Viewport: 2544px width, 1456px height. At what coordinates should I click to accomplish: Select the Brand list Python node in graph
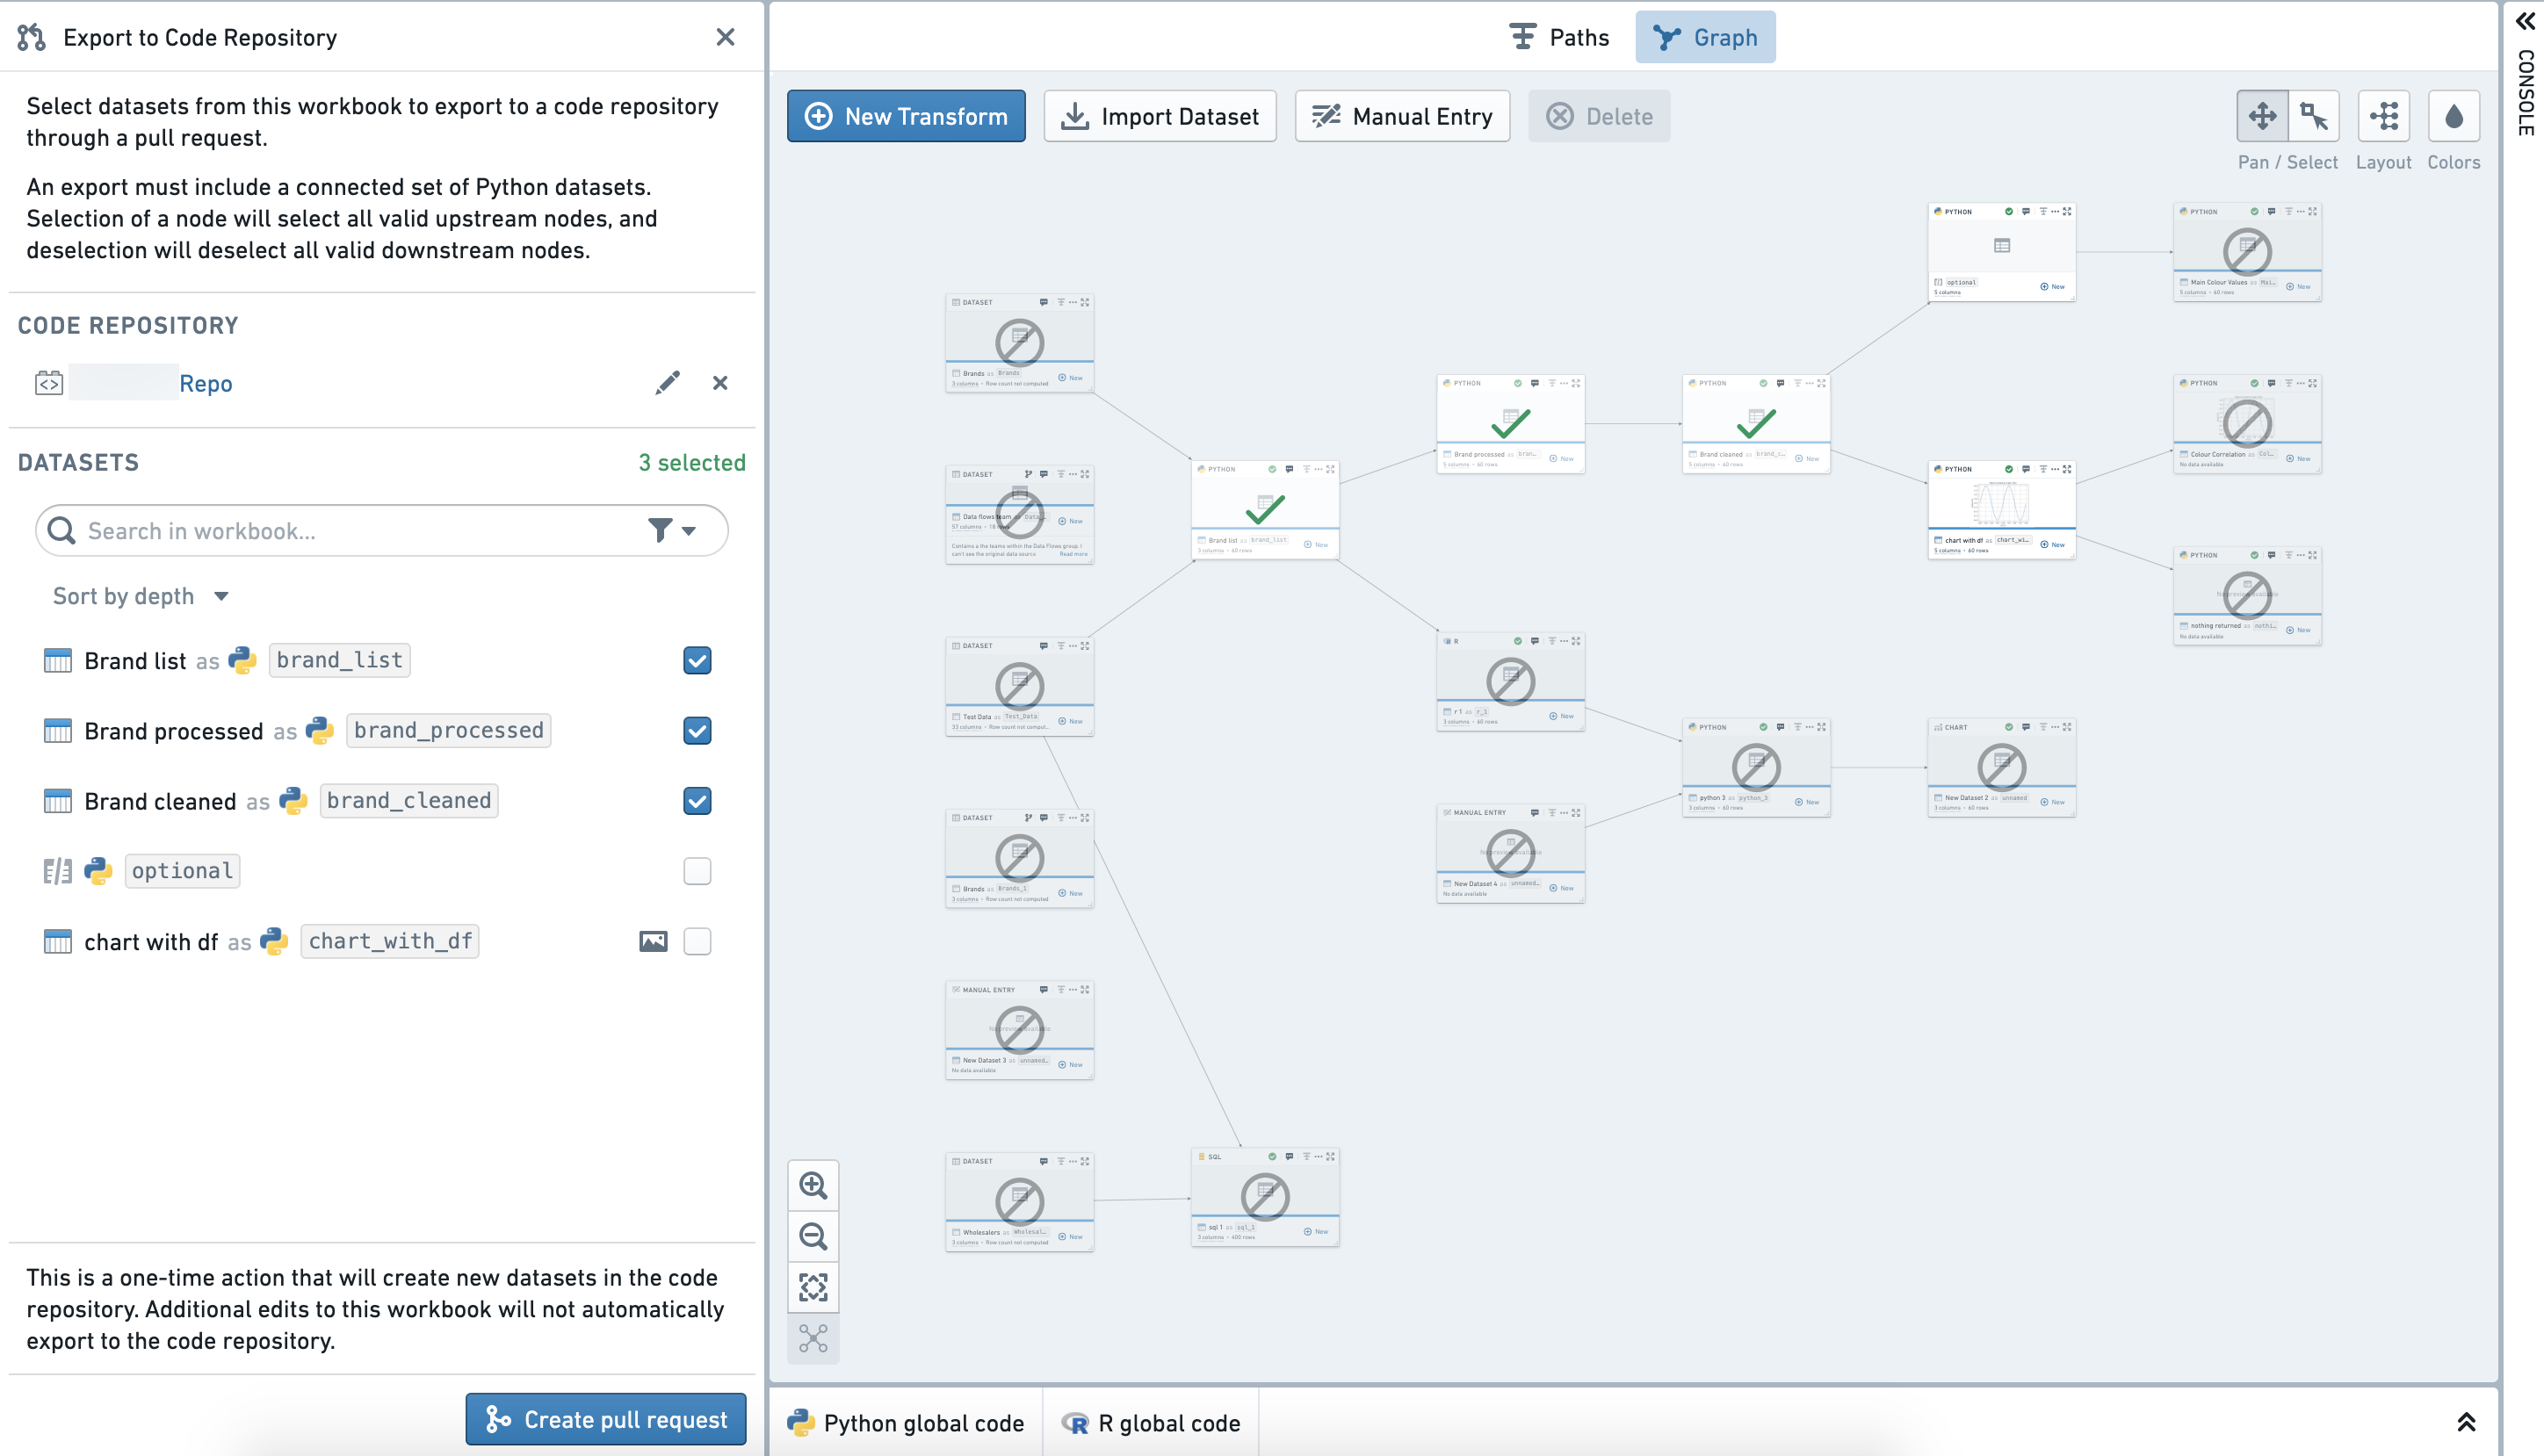1265,510
